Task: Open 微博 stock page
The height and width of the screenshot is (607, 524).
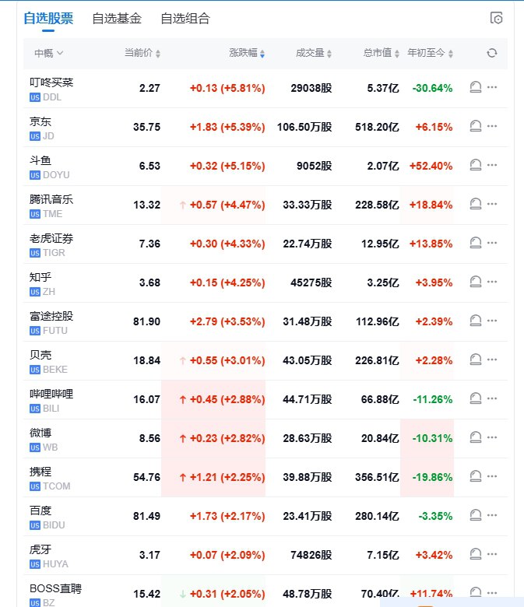Action: (x=40, y=433)
